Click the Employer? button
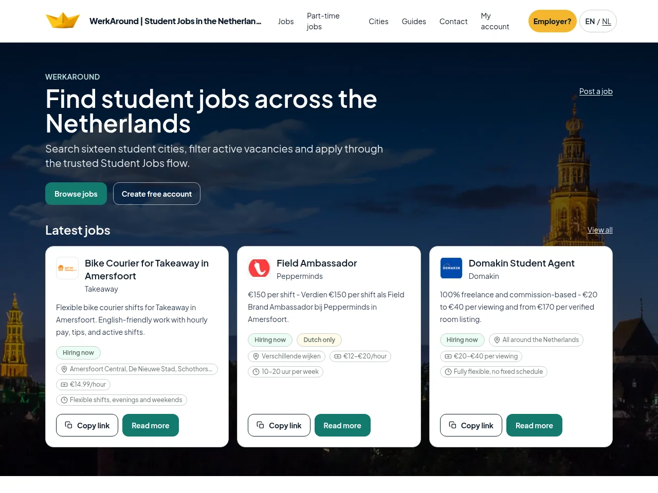The height and width of the screenshot is (493, 658). (552, 21)
